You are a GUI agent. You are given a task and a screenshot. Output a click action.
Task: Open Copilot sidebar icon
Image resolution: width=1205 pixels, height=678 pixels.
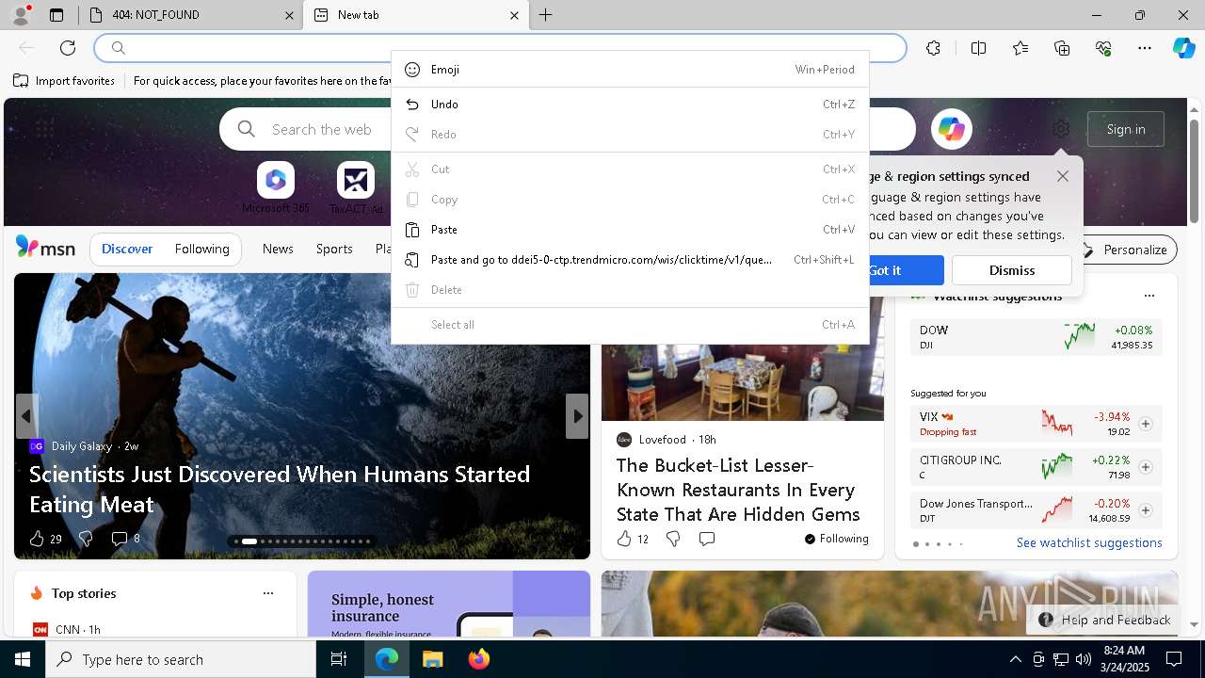(1183, 48)
